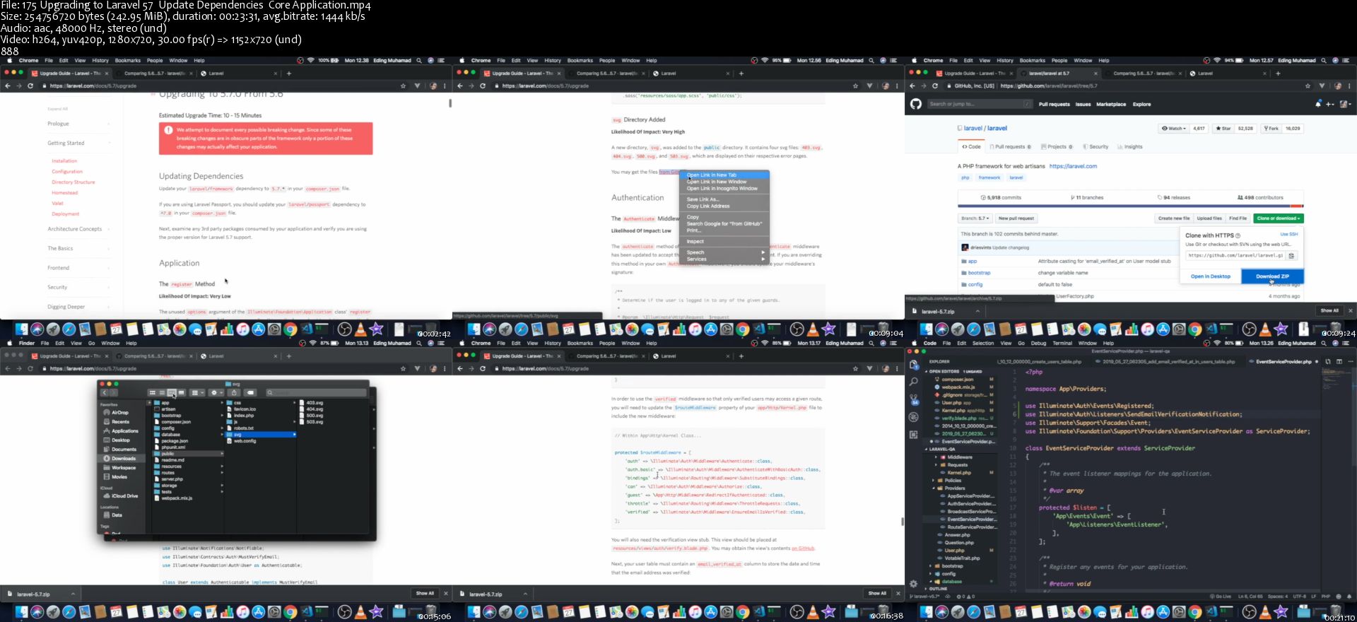Copy clone URL with the clipboard icon
Viewport: 1357px width, 622px height.
click(x=1291, y=256)
